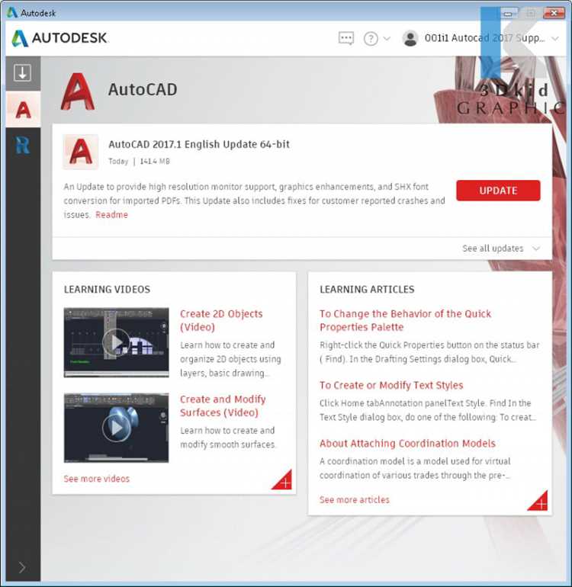The width and height of the screenshot is (572, 587).
Task: Play the Create 2D Objects video thumbnail
Action: tap(116, 342)
